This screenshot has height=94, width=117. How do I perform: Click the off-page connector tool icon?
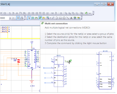point(48,18)
